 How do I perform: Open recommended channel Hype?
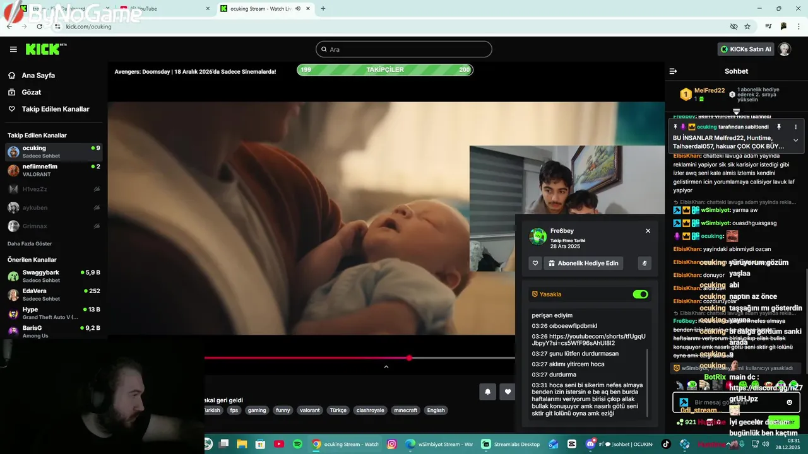pos(54,313)
